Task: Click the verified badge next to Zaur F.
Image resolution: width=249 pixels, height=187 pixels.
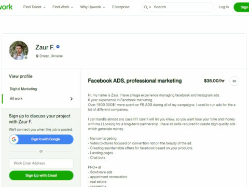Action: 58,47
